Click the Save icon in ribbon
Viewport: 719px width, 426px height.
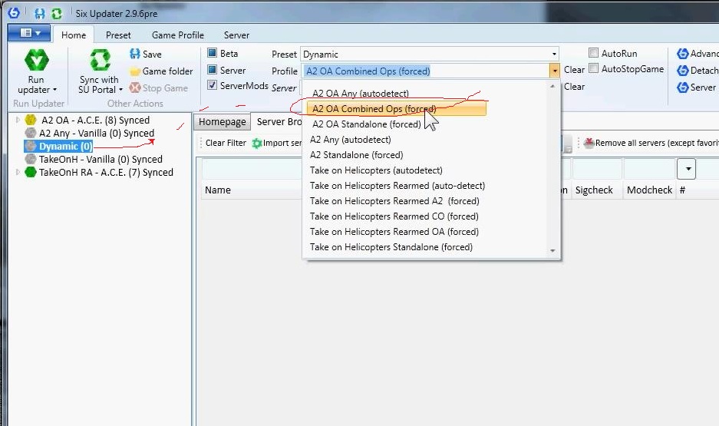(x=134, y=54)
